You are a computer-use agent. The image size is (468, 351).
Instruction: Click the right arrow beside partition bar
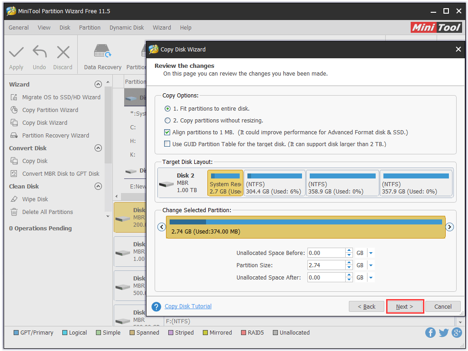point(449,227)
